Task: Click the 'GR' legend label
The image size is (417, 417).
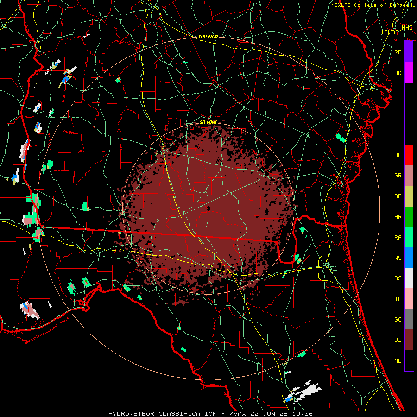Action: pyautogui.click(x=398, y=176)
